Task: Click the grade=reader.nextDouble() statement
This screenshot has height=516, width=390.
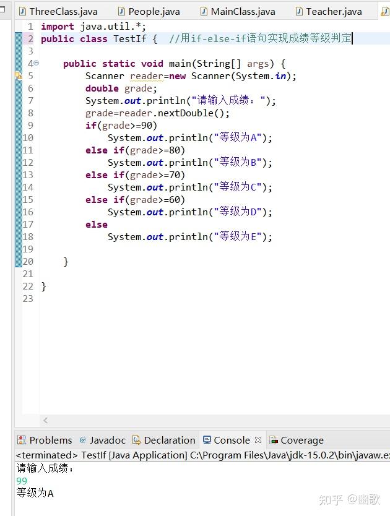Action: pyautogui.click(x=157, y=113)
